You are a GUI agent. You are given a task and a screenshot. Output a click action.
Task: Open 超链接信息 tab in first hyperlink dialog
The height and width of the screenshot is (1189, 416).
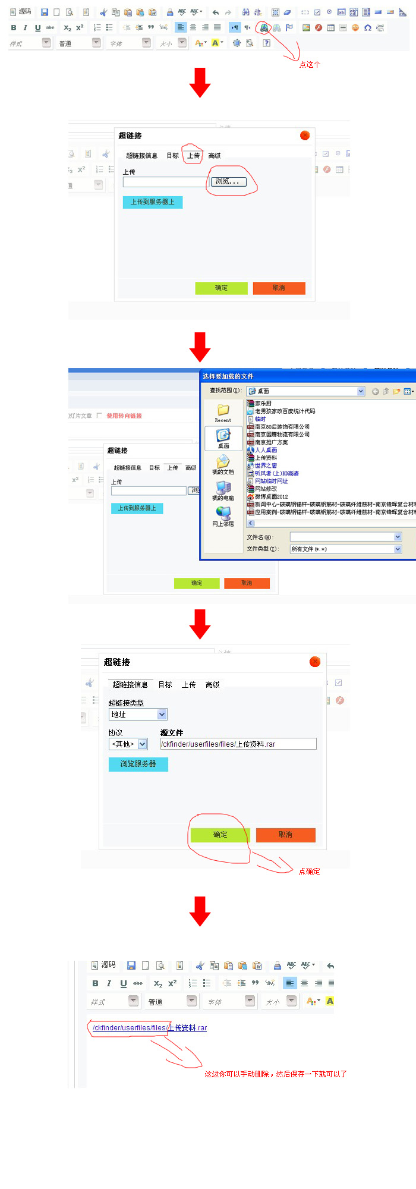pyautogui.click(x=141, y=156)
